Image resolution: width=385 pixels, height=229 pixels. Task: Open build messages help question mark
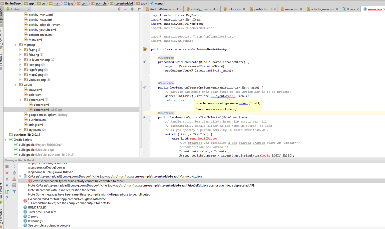(7, 198)
